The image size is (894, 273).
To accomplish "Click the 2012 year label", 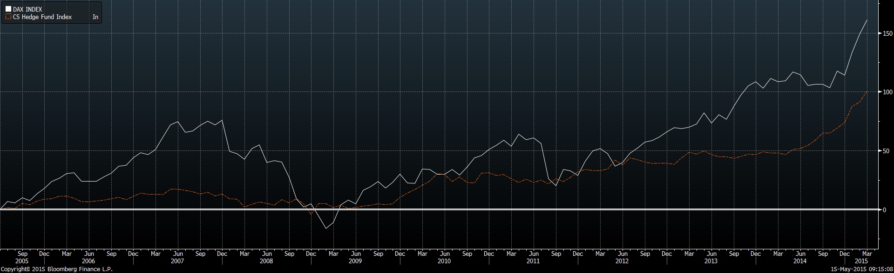I will click(x=622, y=261).
